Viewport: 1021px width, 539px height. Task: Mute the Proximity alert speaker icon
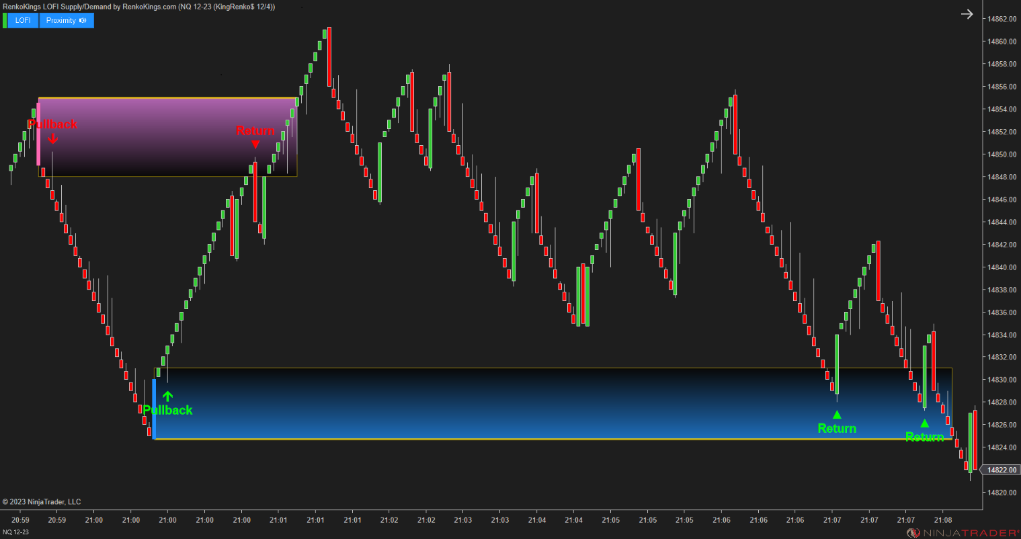[83, 20]
